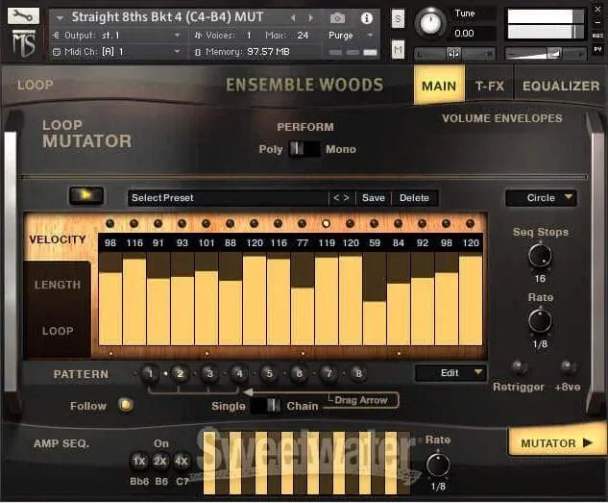Open the wrench instrument edit icon
Screen dimensions: 608x503
(x=23, y=16)
